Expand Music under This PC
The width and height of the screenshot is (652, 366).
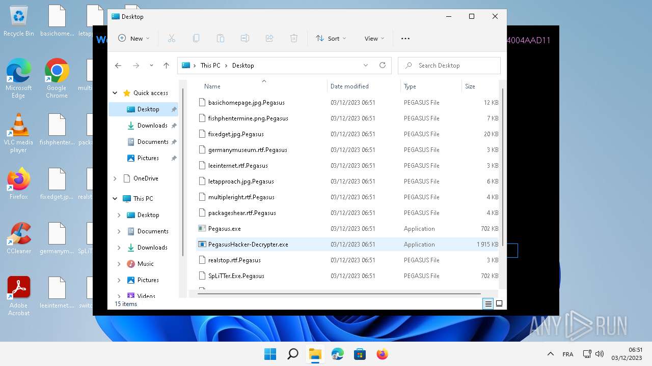(x=119, y=264)
